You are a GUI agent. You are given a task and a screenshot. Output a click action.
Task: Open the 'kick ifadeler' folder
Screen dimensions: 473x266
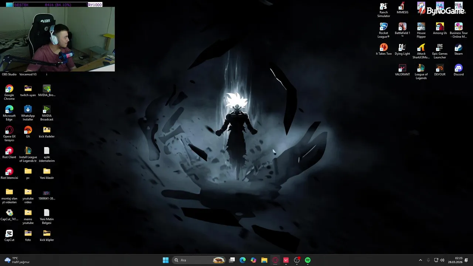coord(47,132)
